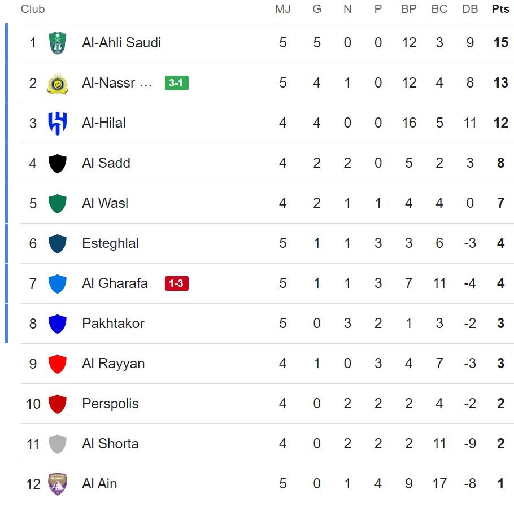Click the Al Sadd black shield icon

tap(56, 163)
